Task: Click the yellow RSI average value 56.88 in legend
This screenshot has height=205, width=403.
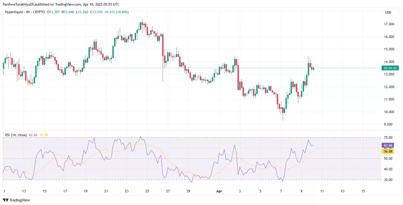Action: 44,135
